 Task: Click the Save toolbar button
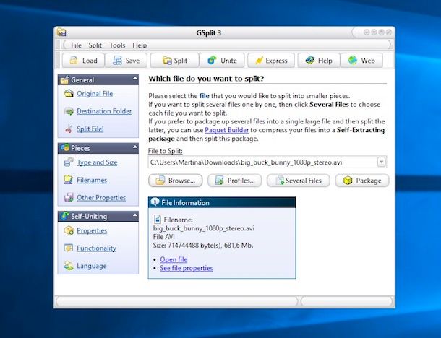click(126, 61)
